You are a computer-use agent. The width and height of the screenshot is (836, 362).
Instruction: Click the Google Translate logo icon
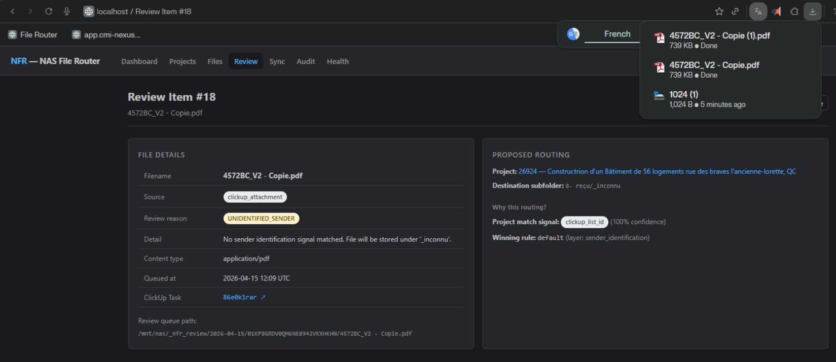[573, 34]
